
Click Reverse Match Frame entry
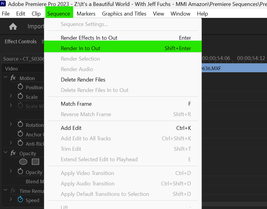[x=123, y=114]
